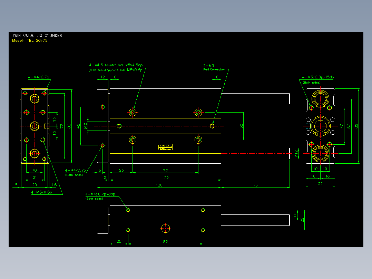The width and height of the screenshot is (372, 279).
Task: Select the "40" dimension on the right view
Action: point(342,126)
